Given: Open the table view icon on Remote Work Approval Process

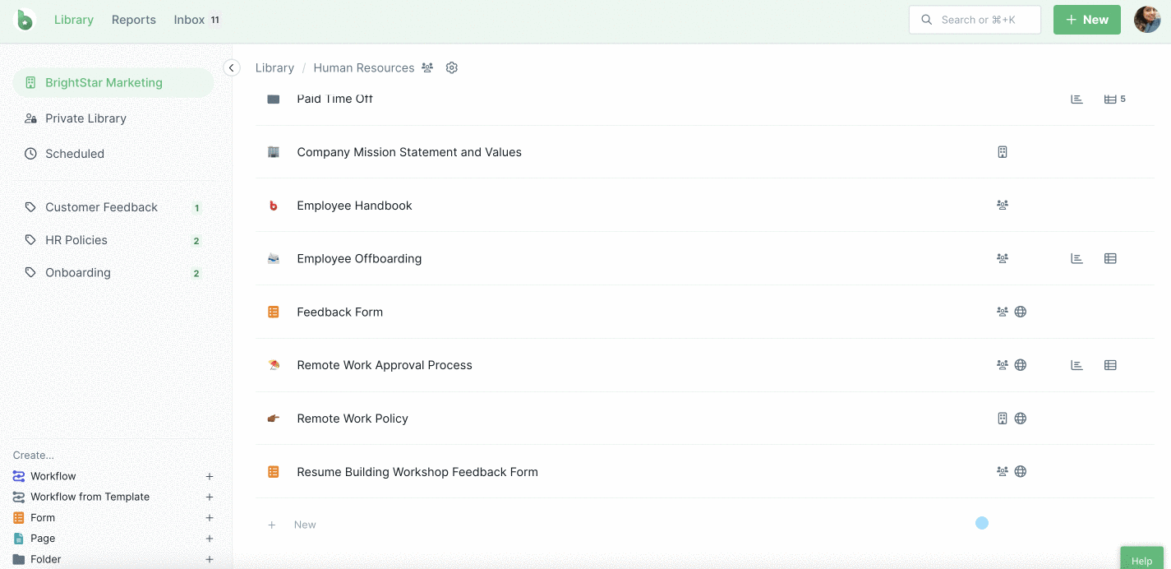Looking at the screenshot, I should pyautogui.click(x=1110, y=364).
